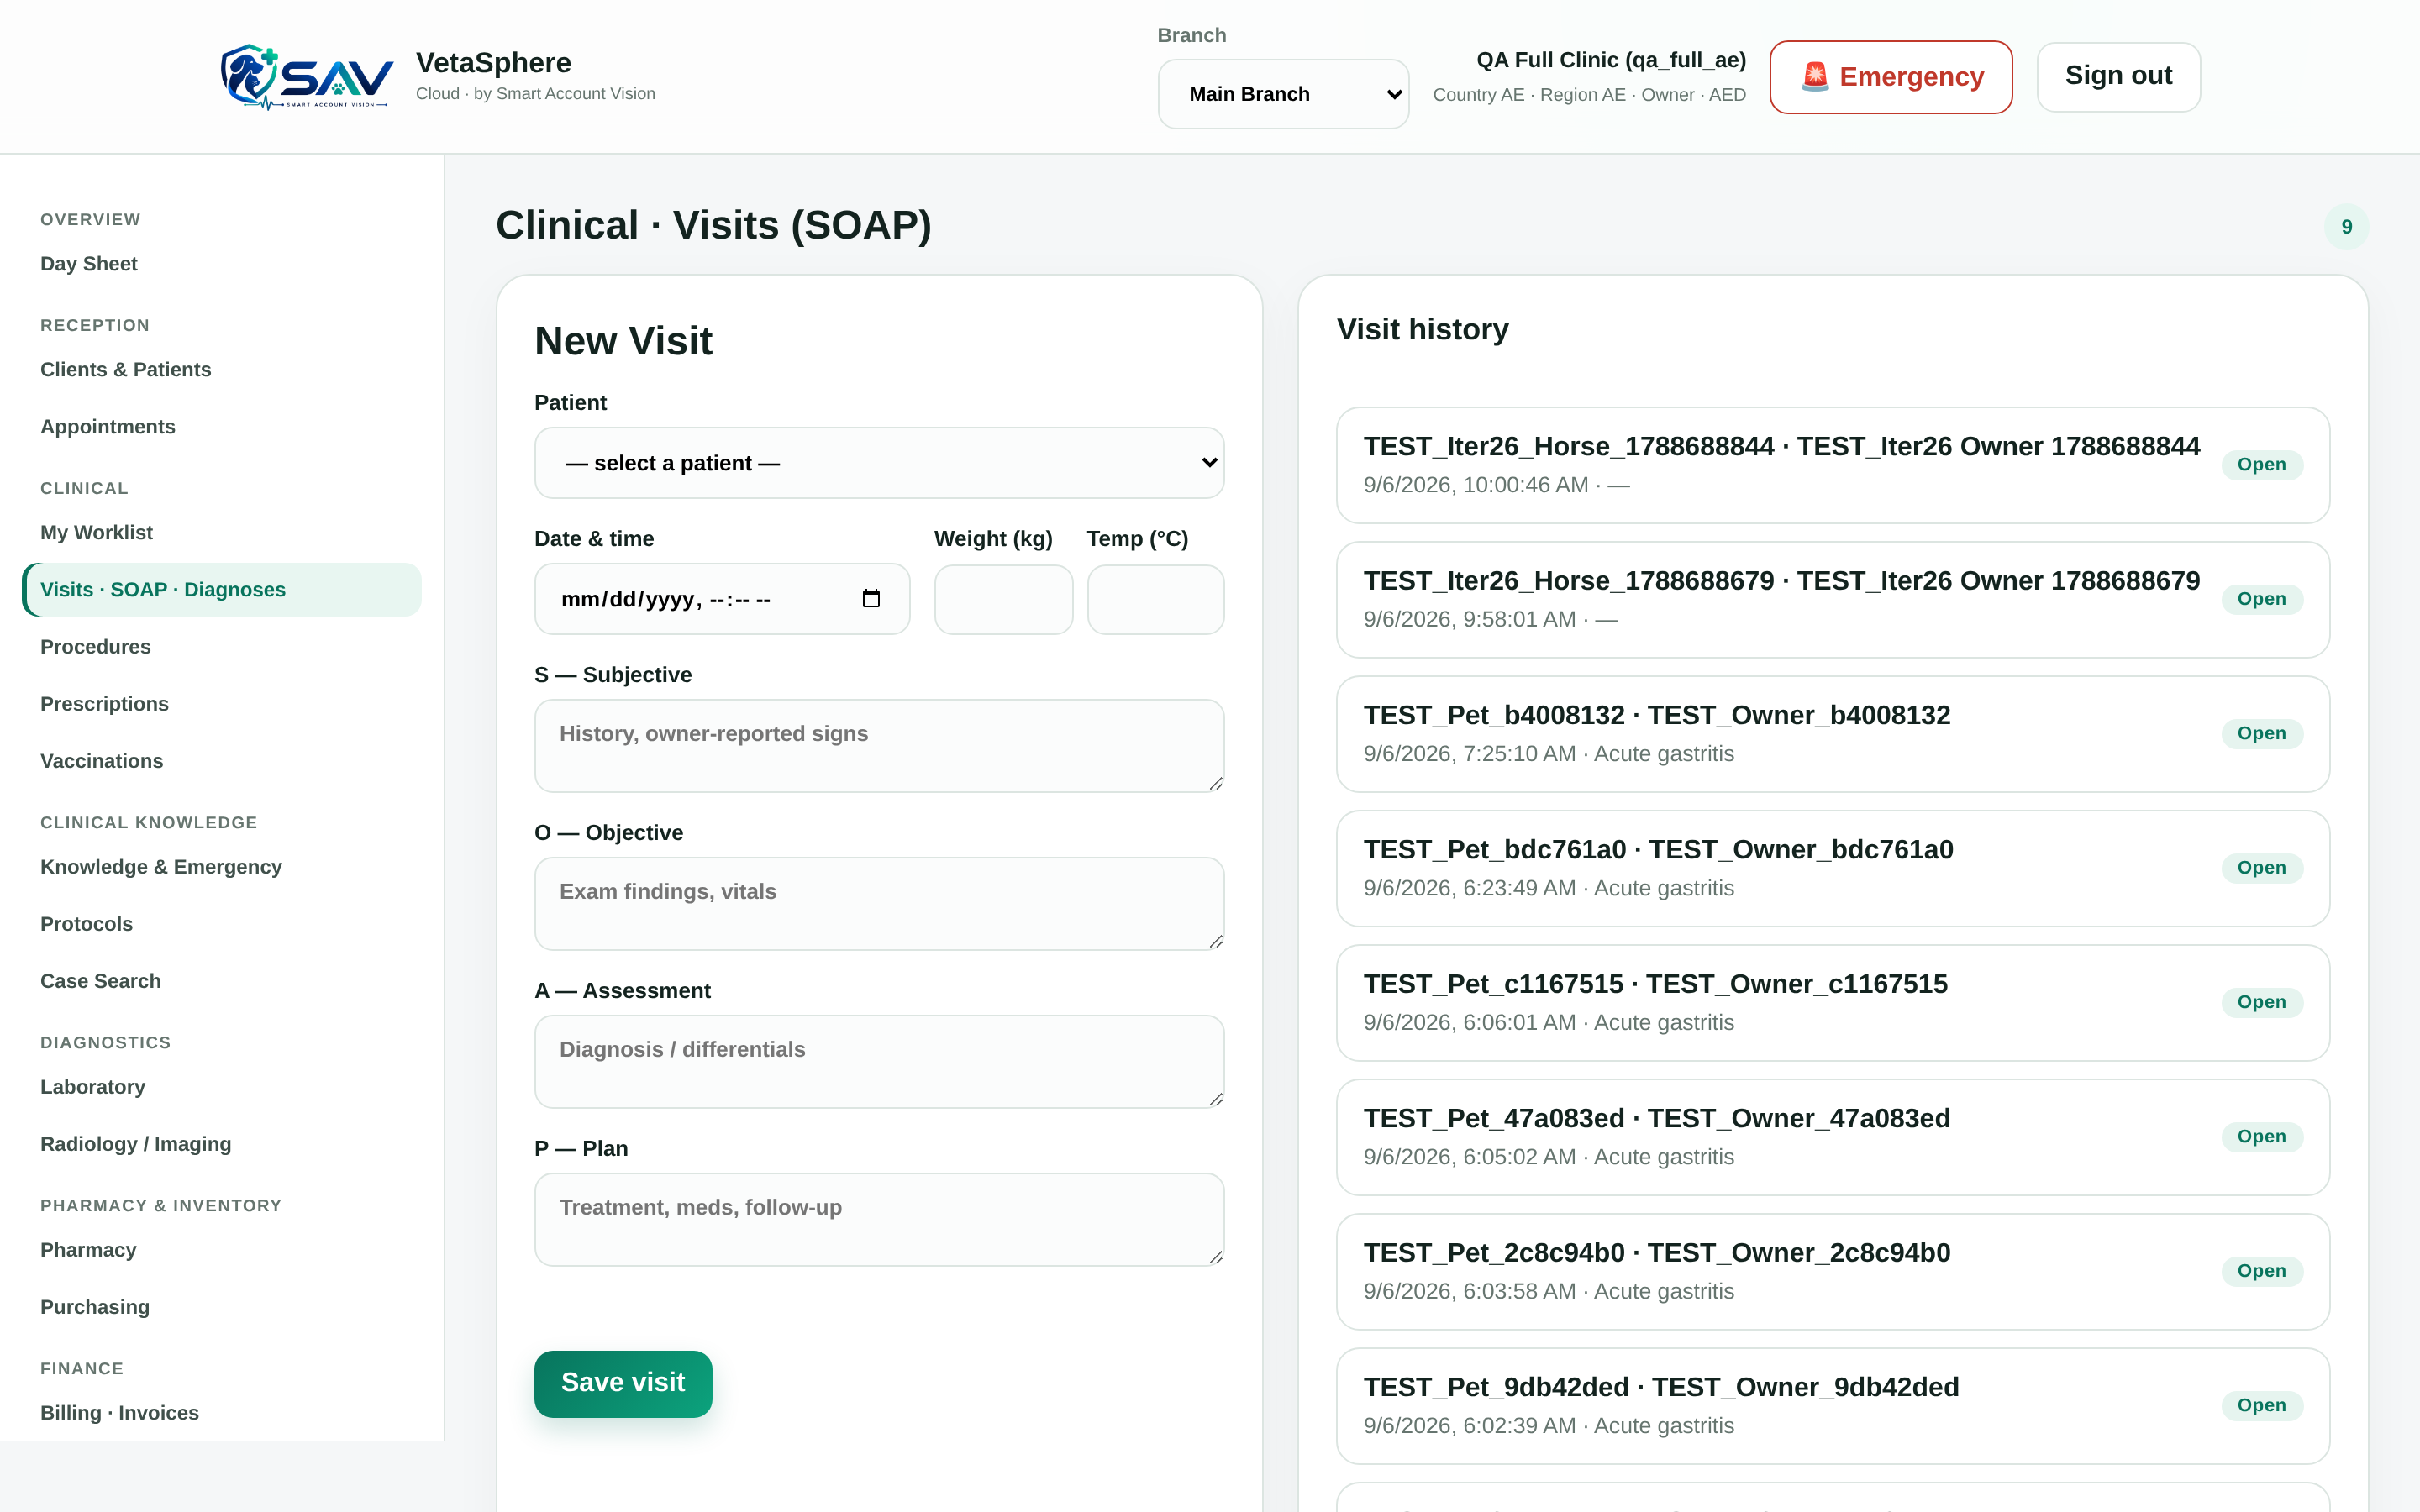Click the Save visit button

coord(623,1383)
